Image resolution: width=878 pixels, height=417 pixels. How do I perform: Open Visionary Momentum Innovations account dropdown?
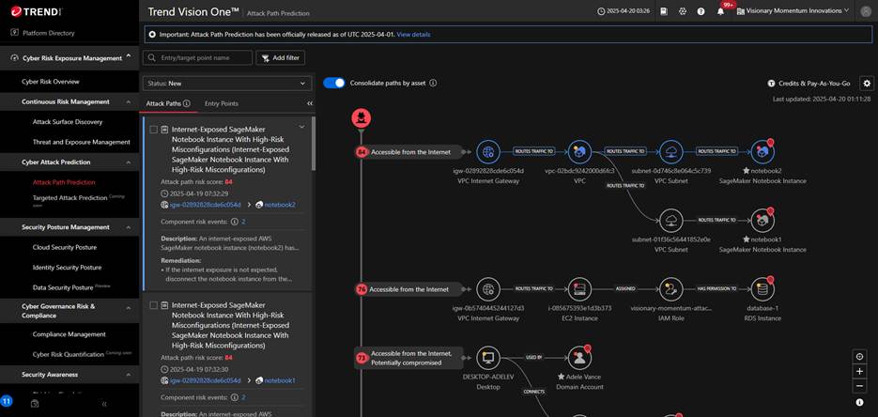coord(793,10)
